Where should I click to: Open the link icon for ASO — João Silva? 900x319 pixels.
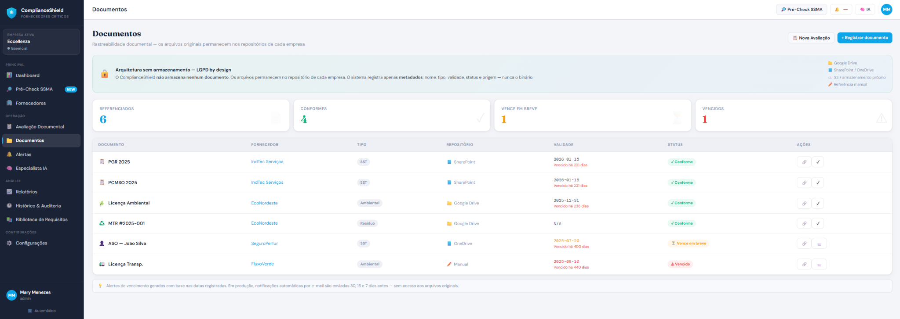click(804, 244)
